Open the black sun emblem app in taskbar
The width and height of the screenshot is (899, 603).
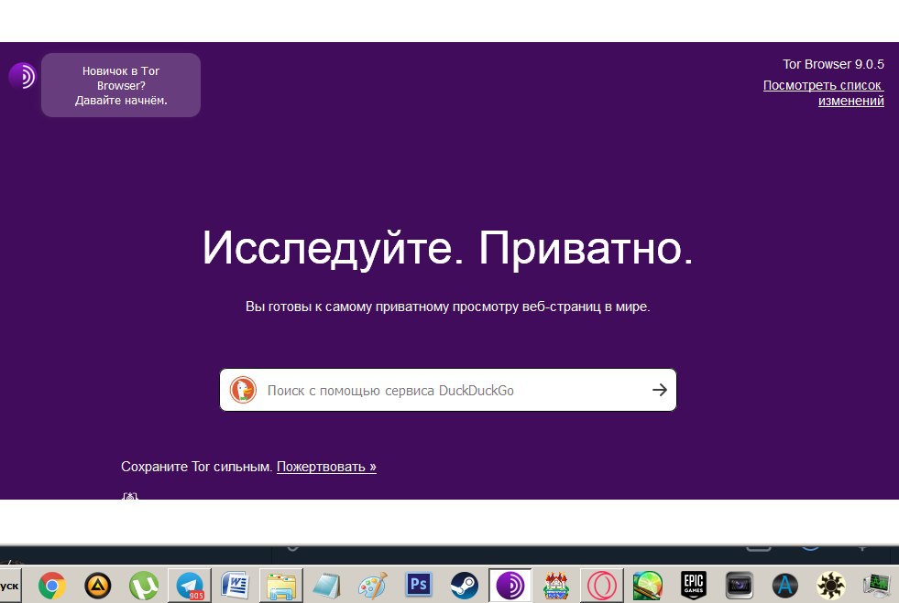(x=831, y=586)
